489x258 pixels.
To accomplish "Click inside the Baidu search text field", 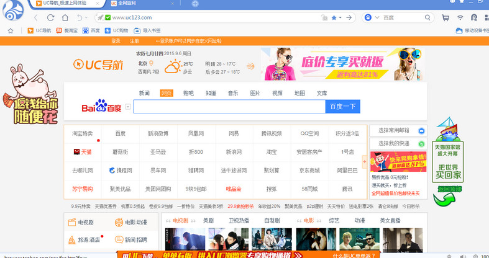I will pos(229,107).
